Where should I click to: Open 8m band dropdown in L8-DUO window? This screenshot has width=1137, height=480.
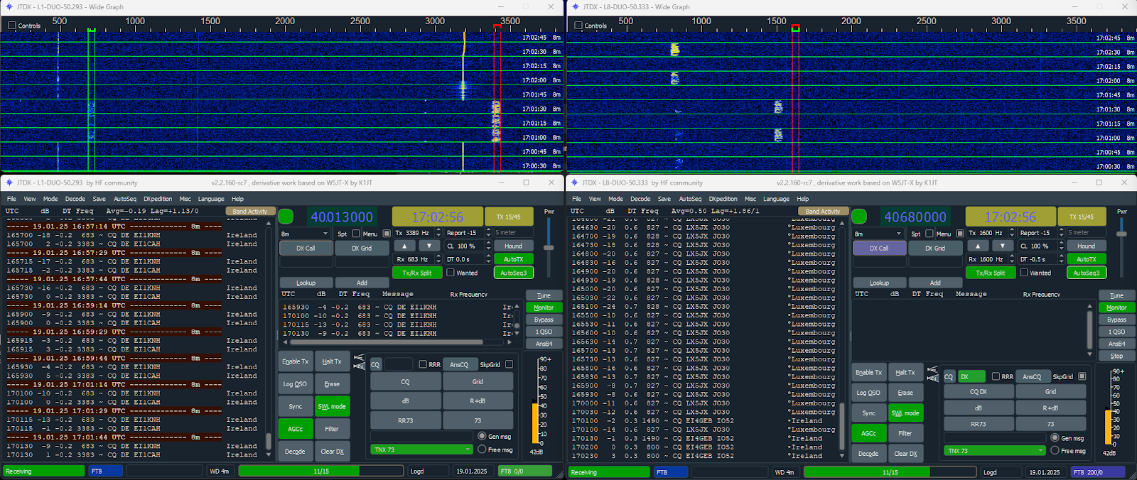(878, 234)
